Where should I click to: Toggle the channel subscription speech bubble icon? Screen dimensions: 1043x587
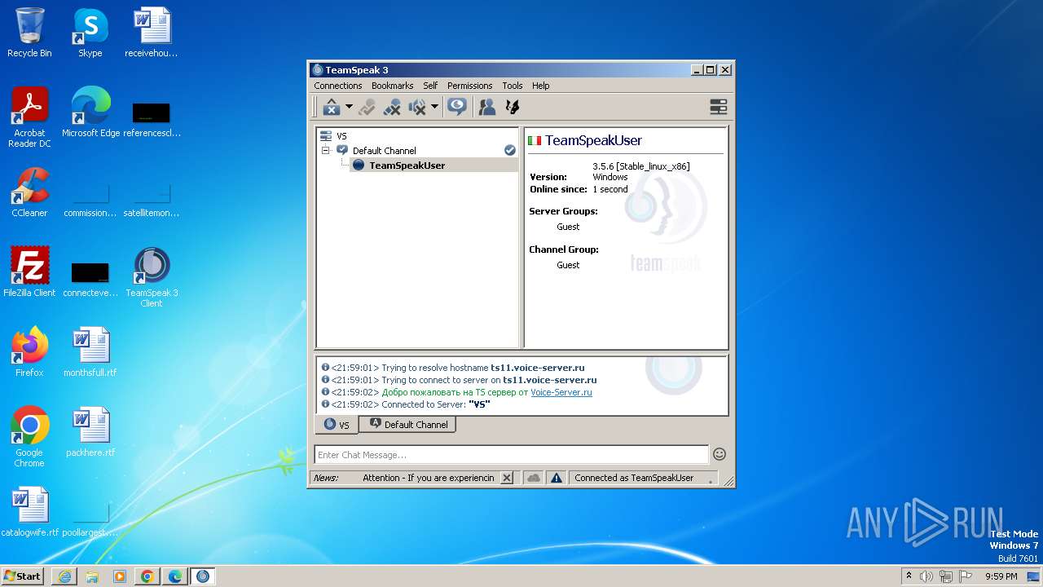pyautogui.click(x=457, y=107)
